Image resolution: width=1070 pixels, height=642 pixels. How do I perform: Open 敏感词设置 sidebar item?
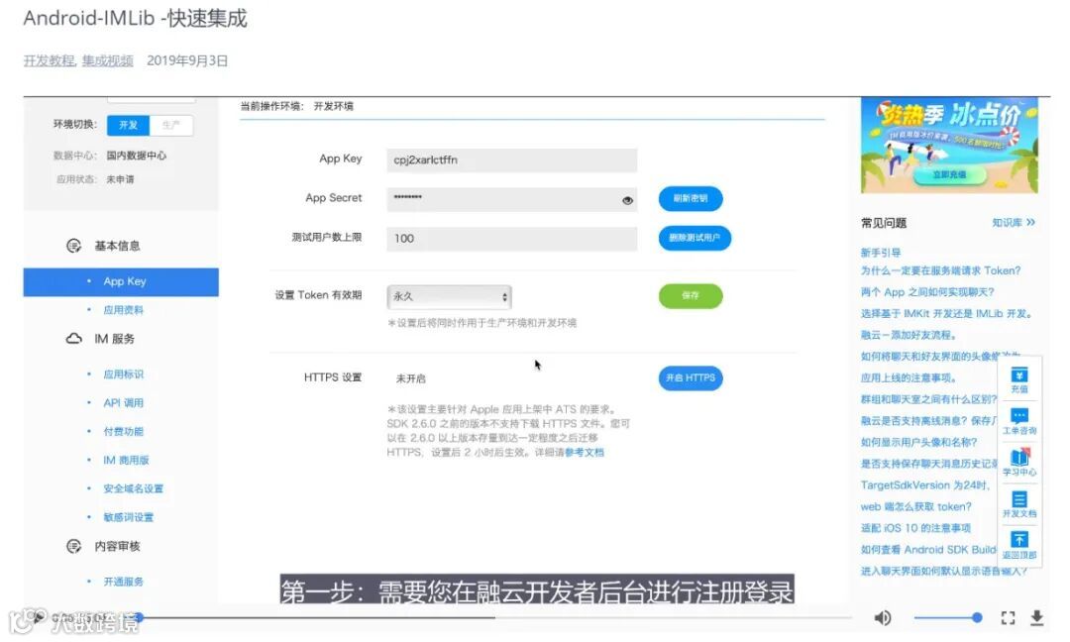pos(128,518)
